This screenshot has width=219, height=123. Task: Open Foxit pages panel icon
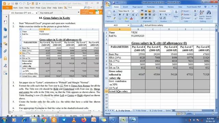click(5, 29)
